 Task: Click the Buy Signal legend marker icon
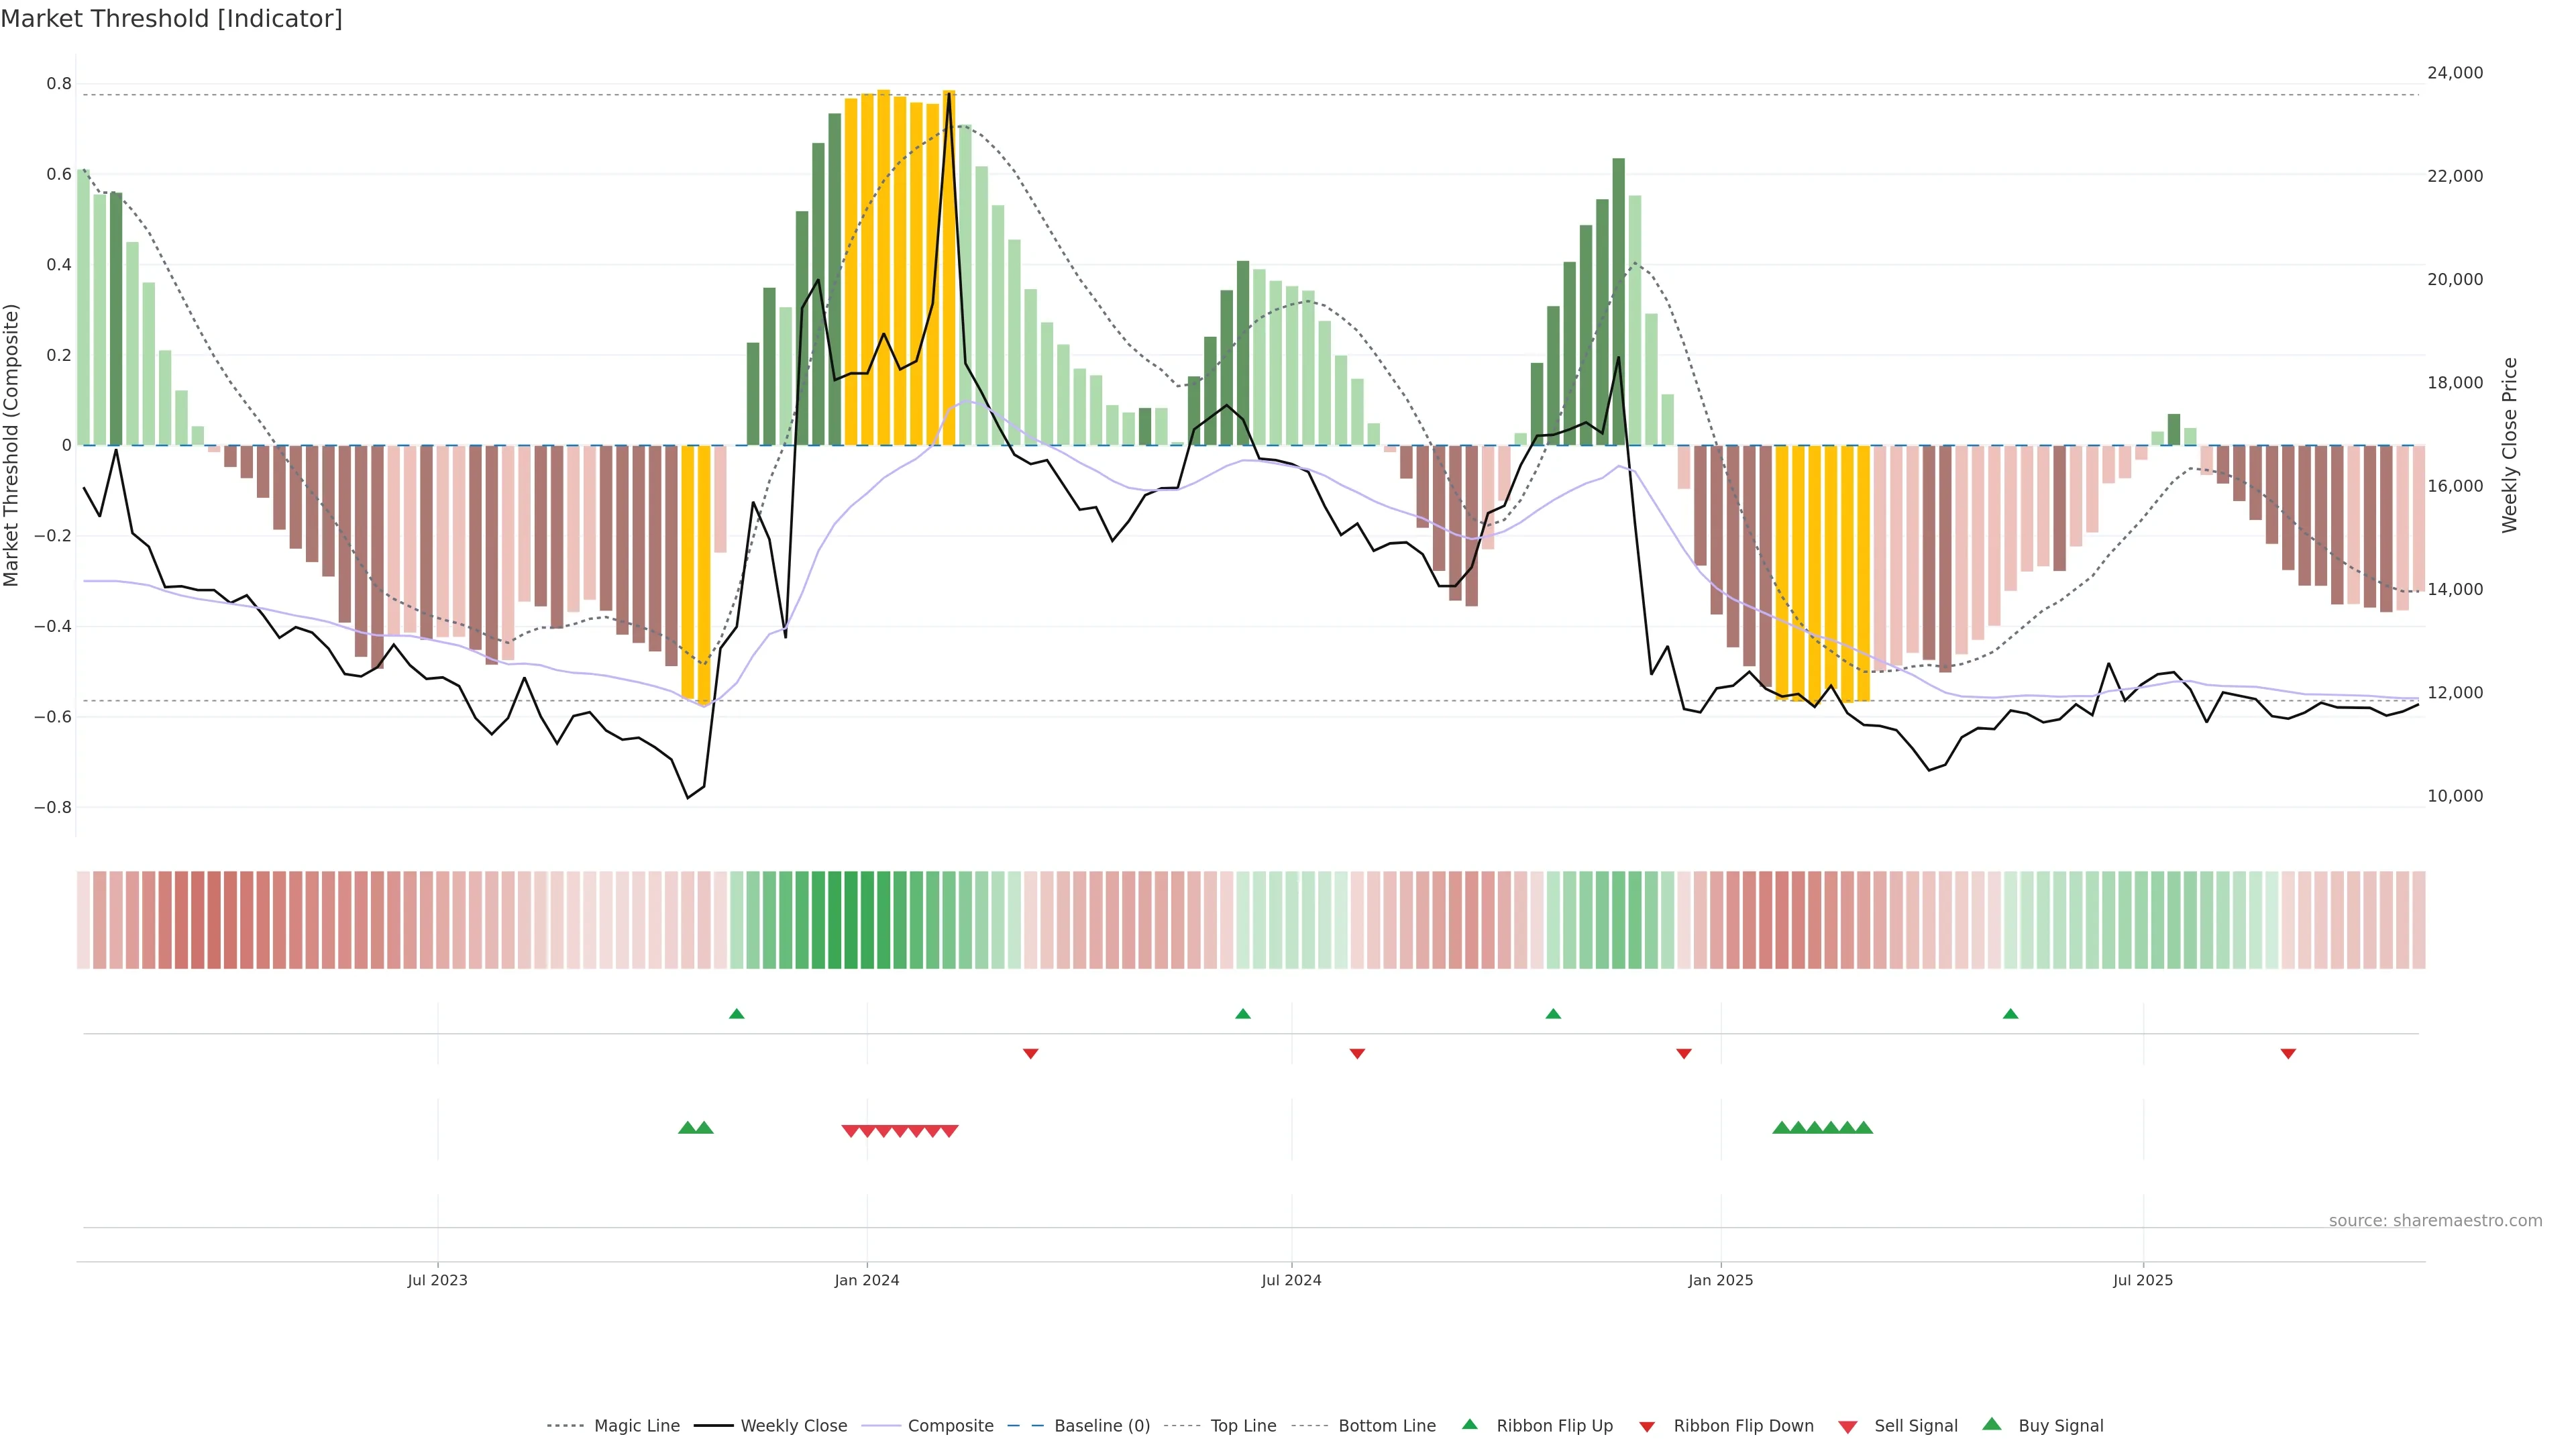[x=1991, y=1424]
